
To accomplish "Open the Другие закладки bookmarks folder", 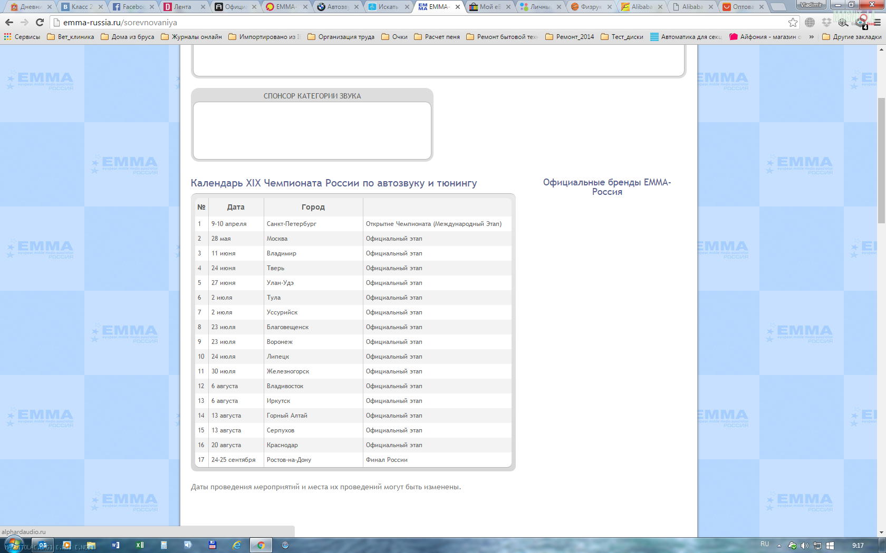I will pyautogui.click(x=851, y=37).
